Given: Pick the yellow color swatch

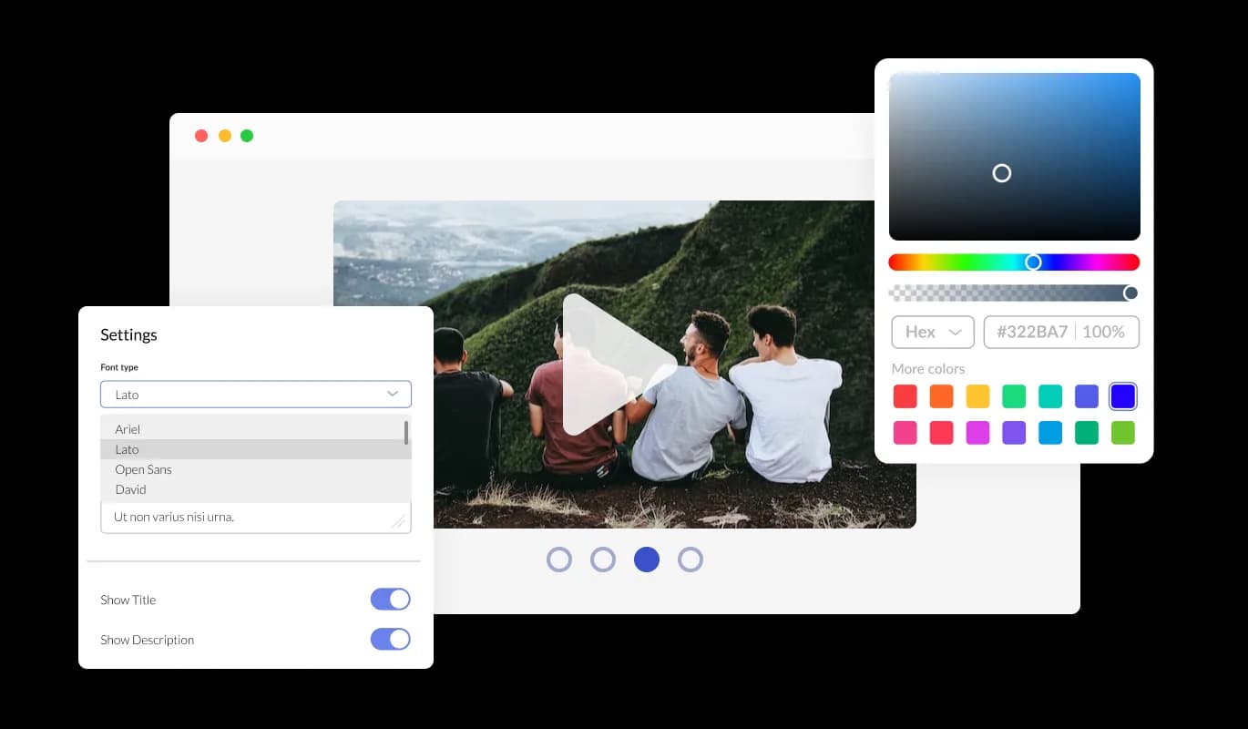Looking at the screenshot, I should point(977,396).
